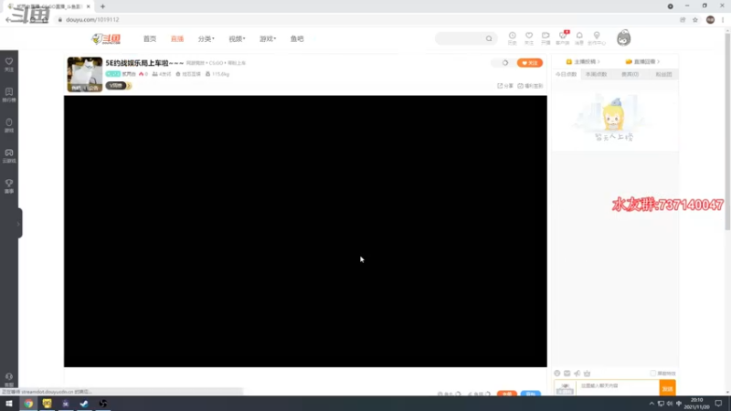Open the 首页 home tab

(x=150, y=39)
